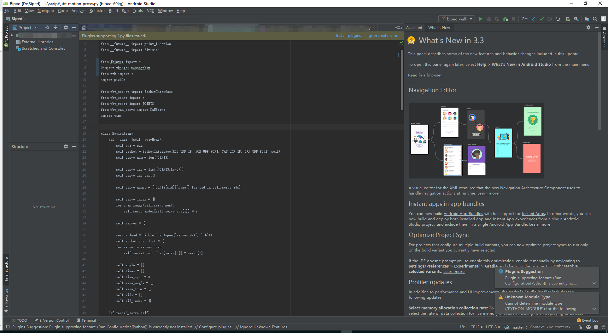
Task: Open the SDK Manager
Action: [x=576, y=19]
